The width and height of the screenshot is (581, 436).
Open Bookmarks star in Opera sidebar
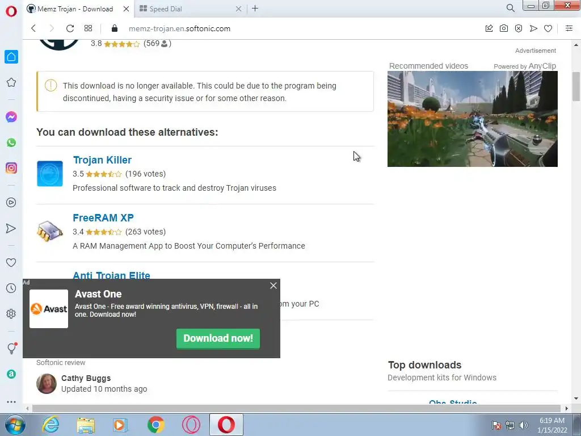tap(11, 82)
